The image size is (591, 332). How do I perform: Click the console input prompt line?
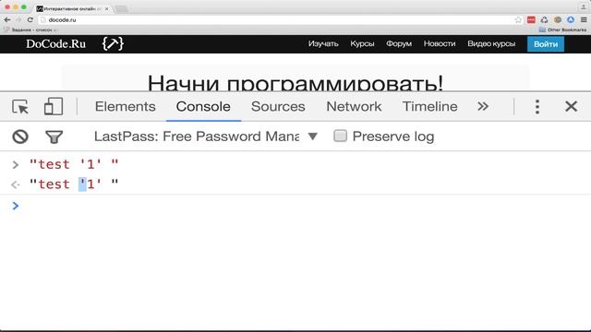(295, 206)
